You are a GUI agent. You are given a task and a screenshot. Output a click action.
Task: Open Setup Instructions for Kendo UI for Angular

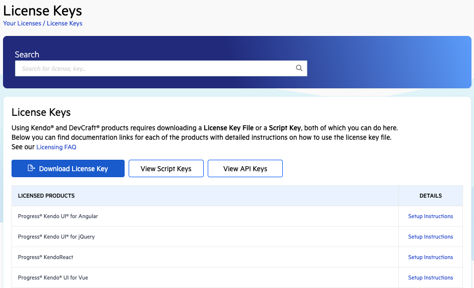pyautogui.click(x=430, y=216)
